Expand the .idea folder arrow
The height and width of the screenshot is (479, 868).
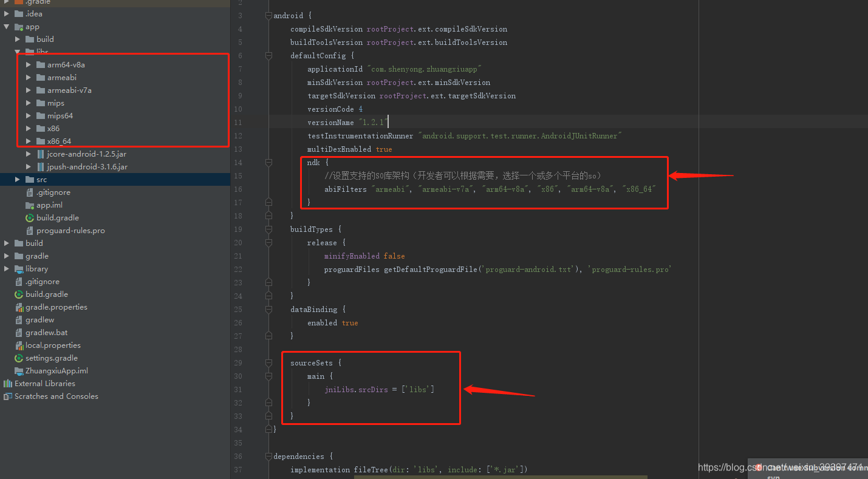click(x=7, y=13)
